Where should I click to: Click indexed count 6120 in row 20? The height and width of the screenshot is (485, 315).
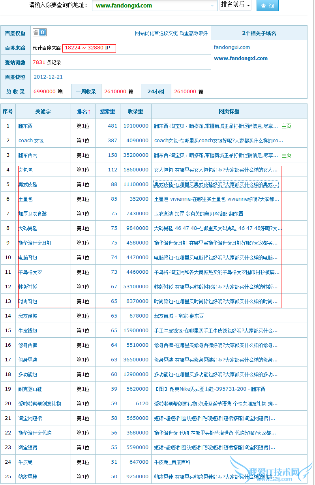(x=142, y=404)
